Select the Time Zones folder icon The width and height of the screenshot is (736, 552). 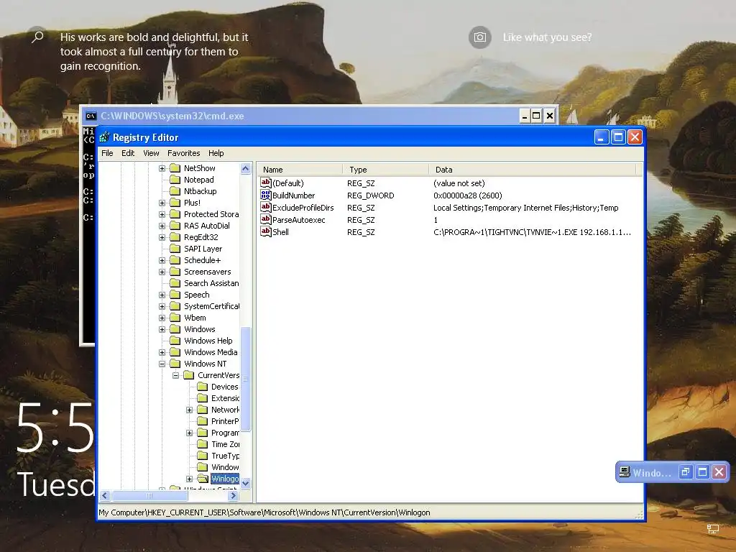point(202,444)
